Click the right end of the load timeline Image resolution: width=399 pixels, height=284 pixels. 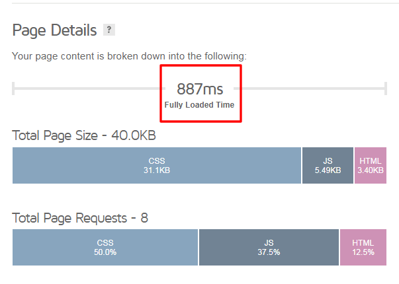click(x=386, y=89)
